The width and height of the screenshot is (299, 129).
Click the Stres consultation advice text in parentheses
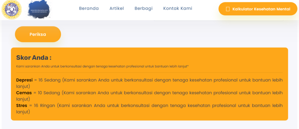[169, 105]
